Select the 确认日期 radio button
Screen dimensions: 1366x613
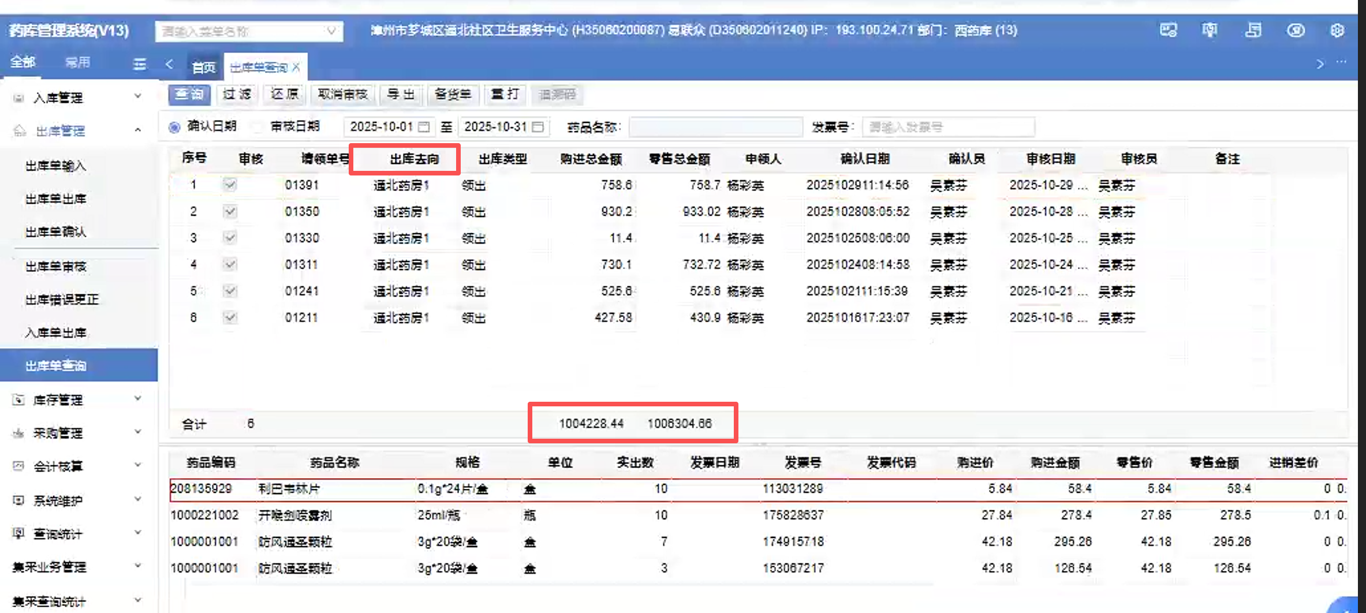coord(174,127)
